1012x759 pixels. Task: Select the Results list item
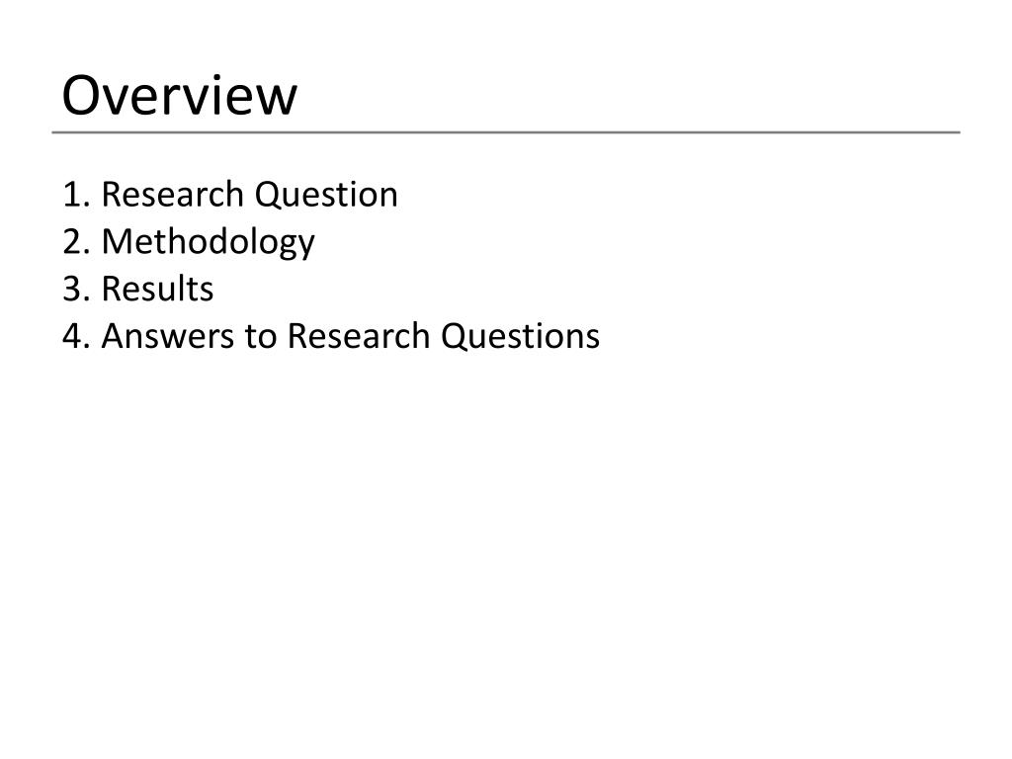pyautogui.click(x=137, y=289)
